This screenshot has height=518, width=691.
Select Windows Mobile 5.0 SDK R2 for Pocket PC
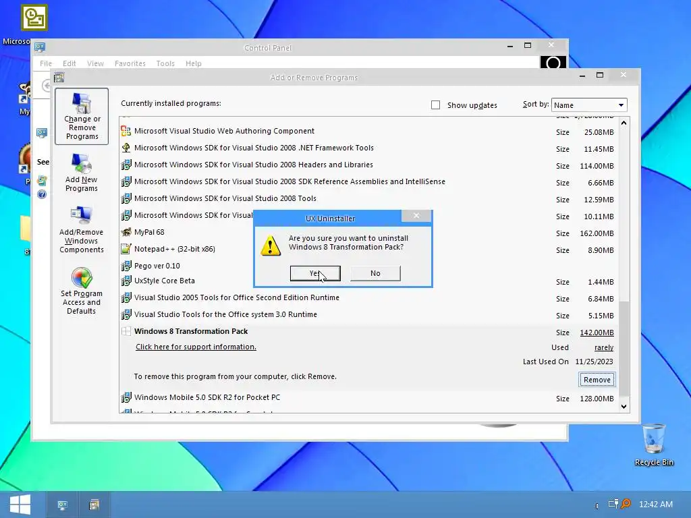tap(207, 397)
